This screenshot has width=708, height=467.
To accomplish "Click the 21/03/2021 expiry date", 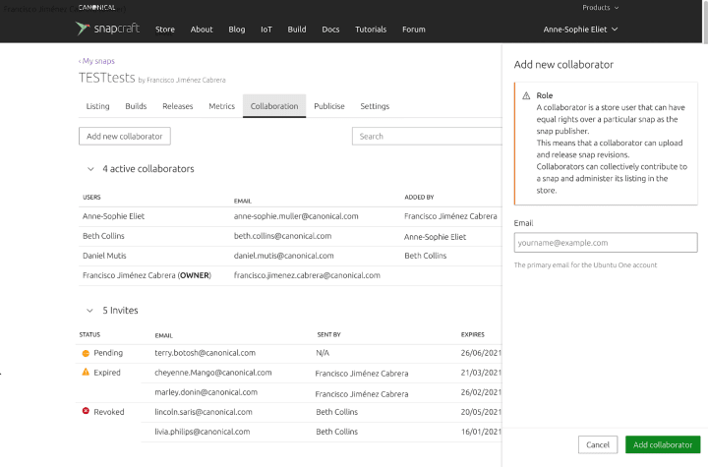I will click(481, 373).
